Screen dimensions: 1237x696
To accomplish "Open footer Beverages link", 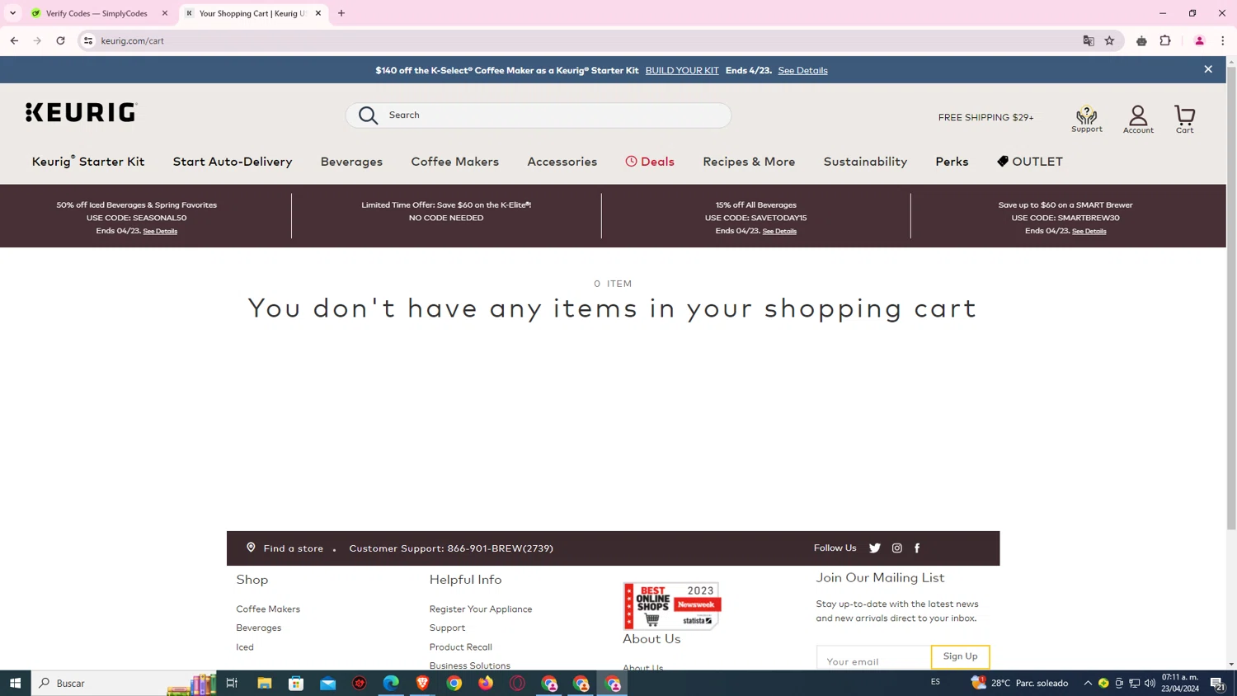I will 258,628.
